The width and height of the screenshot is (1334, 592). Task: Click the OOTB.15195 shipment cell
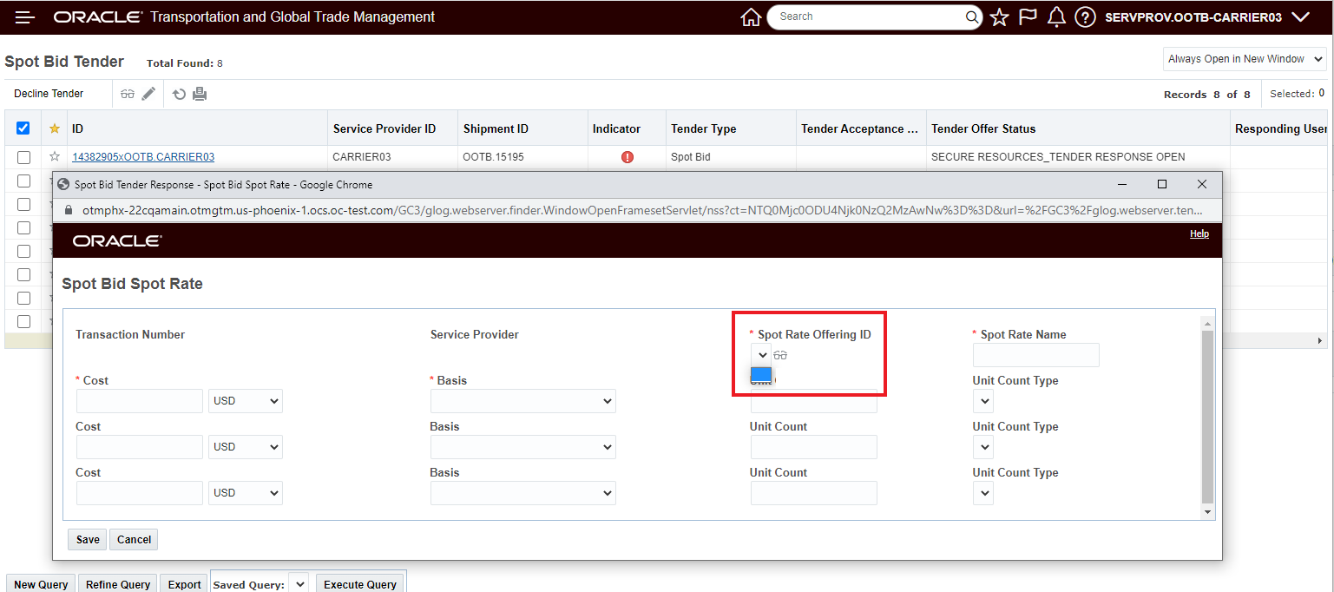tap(494, 157)
